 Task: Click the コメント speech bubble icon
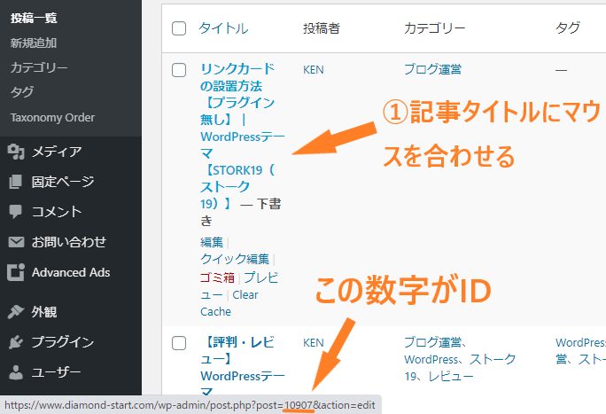click(15, 212)
